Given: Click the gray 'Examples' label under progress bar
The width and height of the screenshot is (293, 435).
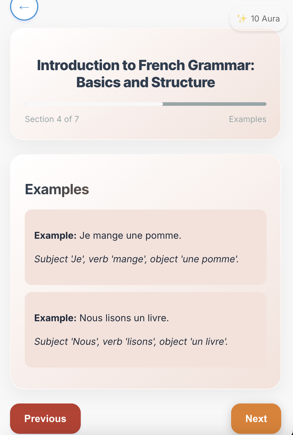Looking at the screenshot, I should click(247, 119).
